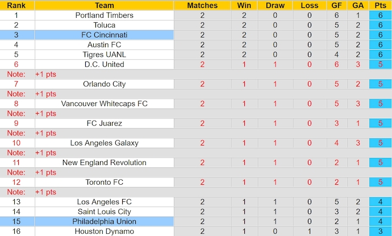The image size is (392, 236).
Task: Open Houston Dynamo team entry
Action: [105, 231]
